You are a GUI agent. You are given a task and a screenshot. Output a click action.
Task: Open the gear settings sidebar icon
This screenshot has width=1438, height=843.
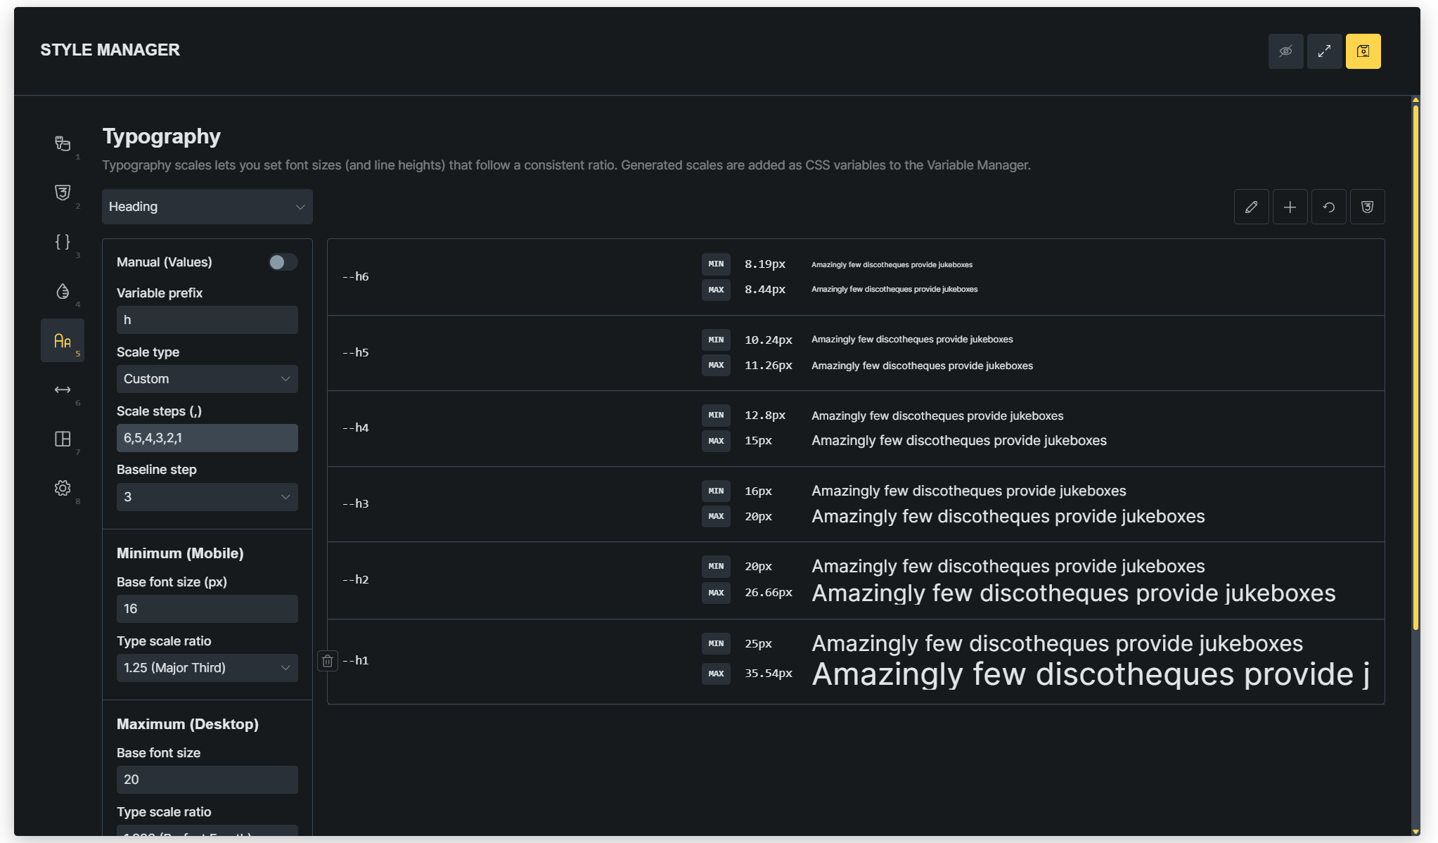(x=63, y=488)
